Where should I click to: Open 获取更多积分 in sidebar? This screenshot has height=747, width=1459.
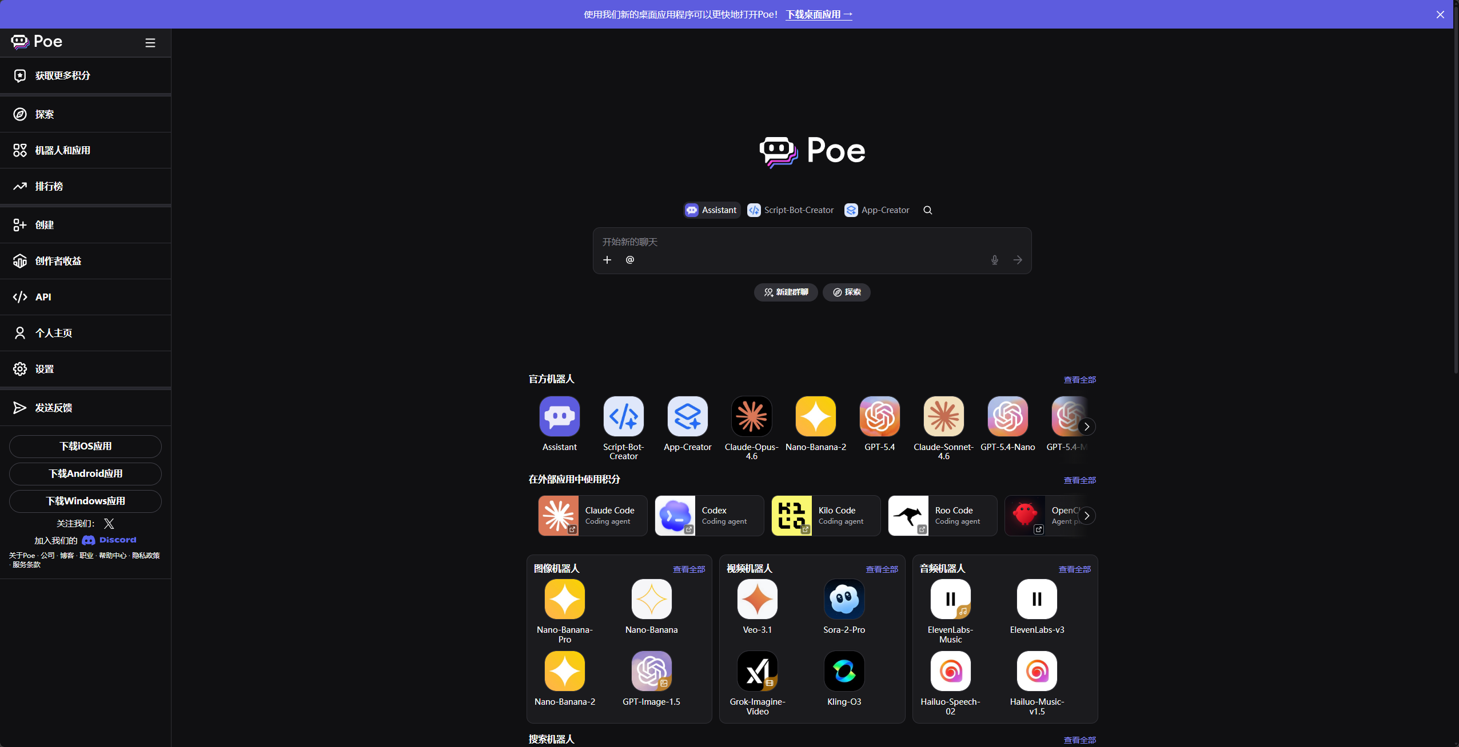[85, 75]
